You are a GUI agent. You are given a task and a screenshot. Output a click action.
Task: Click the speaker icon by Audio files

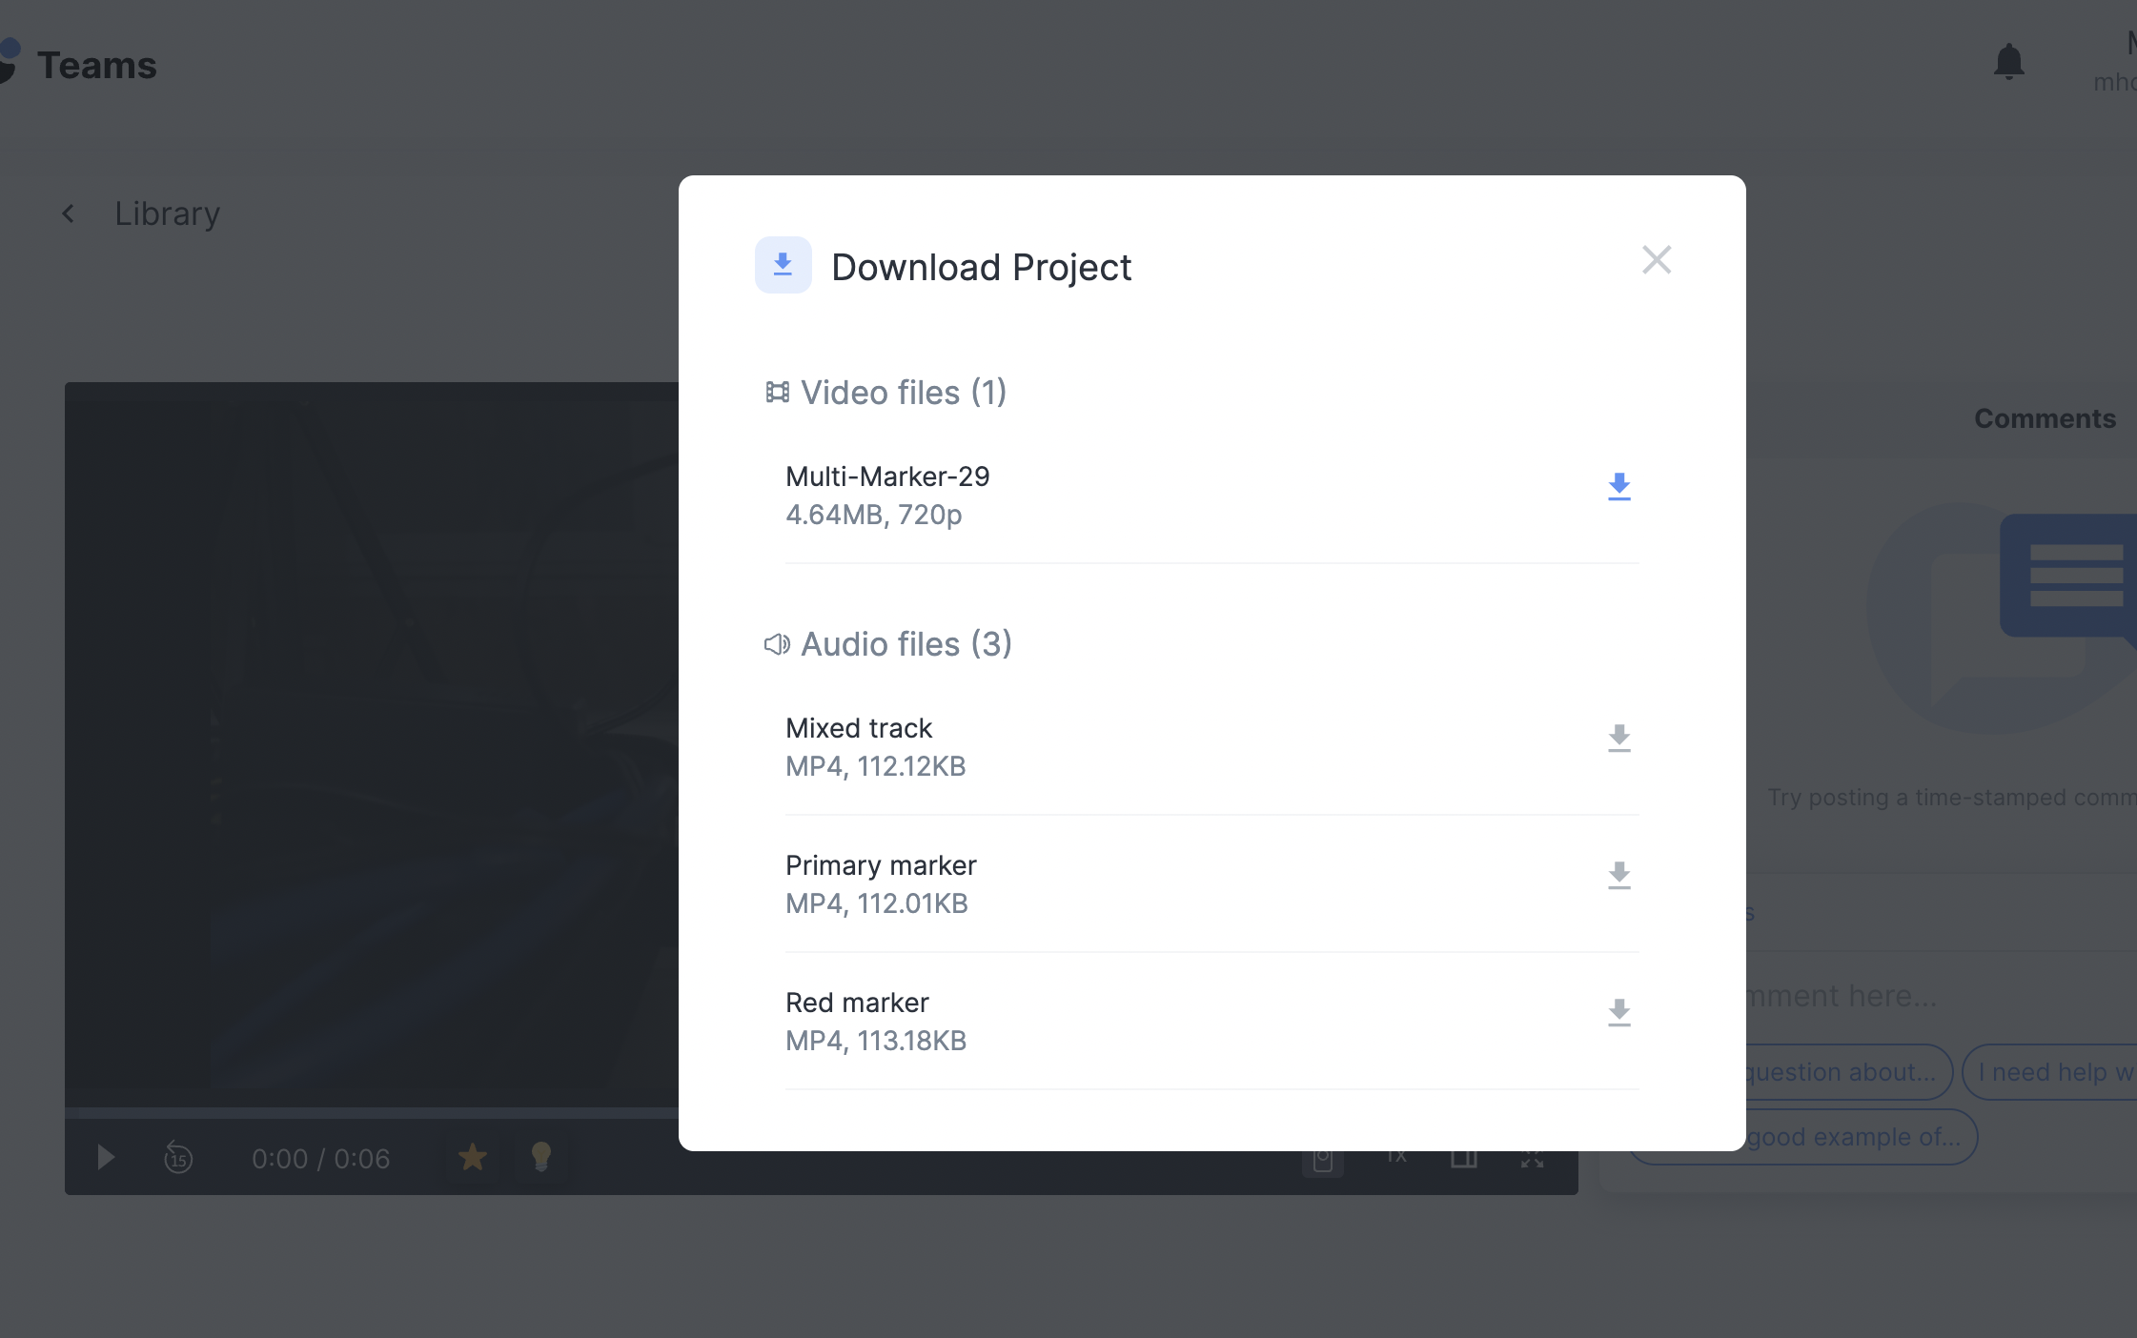(777, 644)
